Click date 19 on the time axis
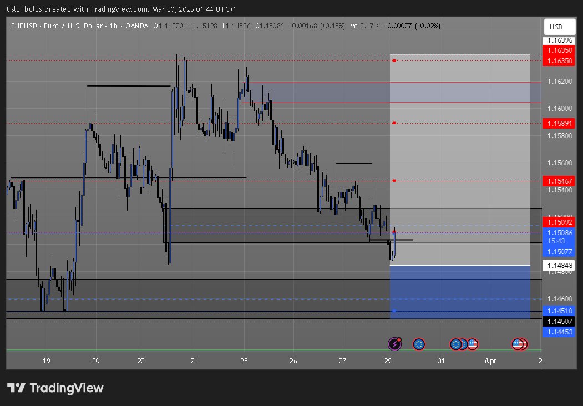Image resolution: width=583 pixels, height=406 pixels. (x=47, y=361)
